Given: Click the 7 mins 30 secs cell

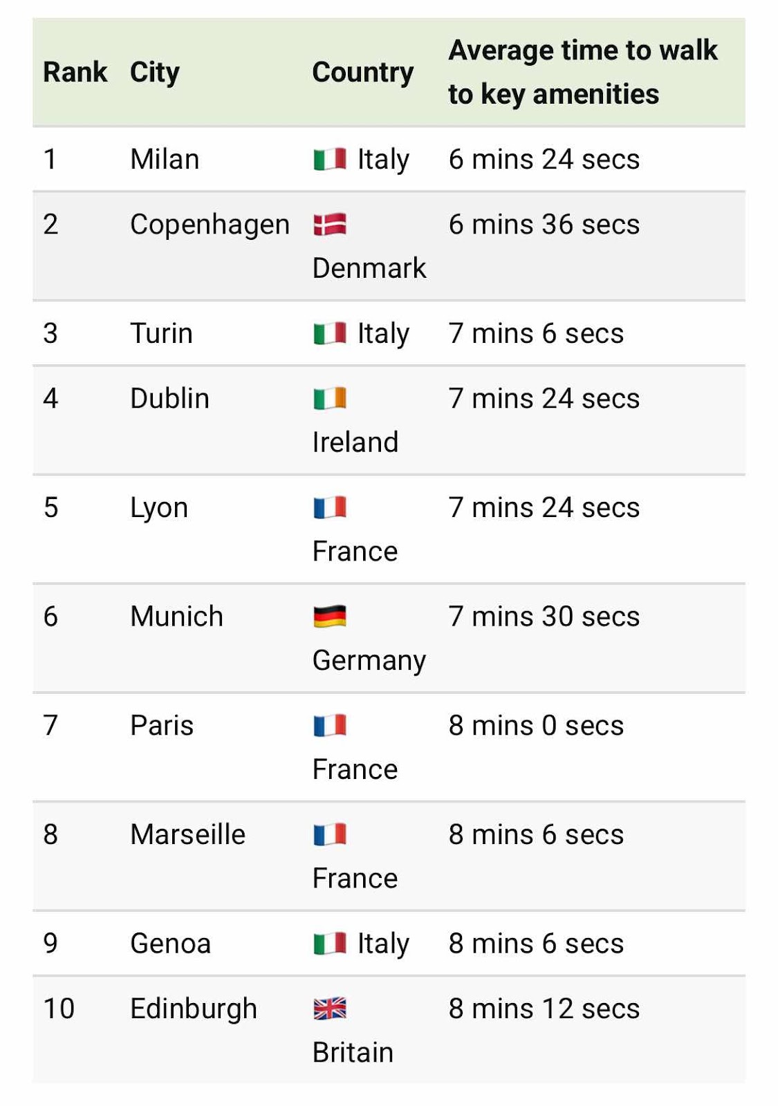Looking at the screenshot, I should tap(544, 617).
